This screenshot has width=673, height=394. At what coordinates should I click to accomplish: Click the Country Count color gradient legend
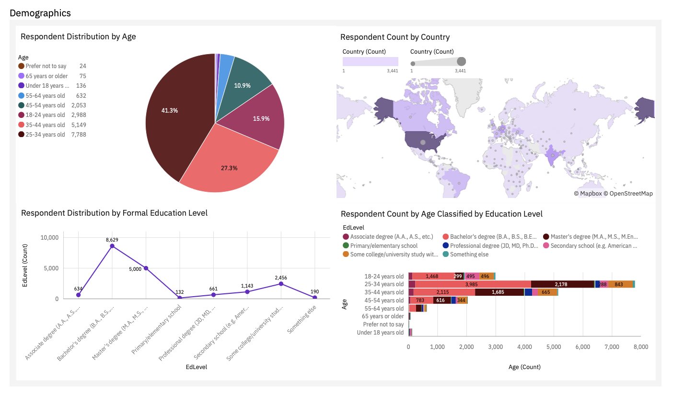(x=370, y=61)
